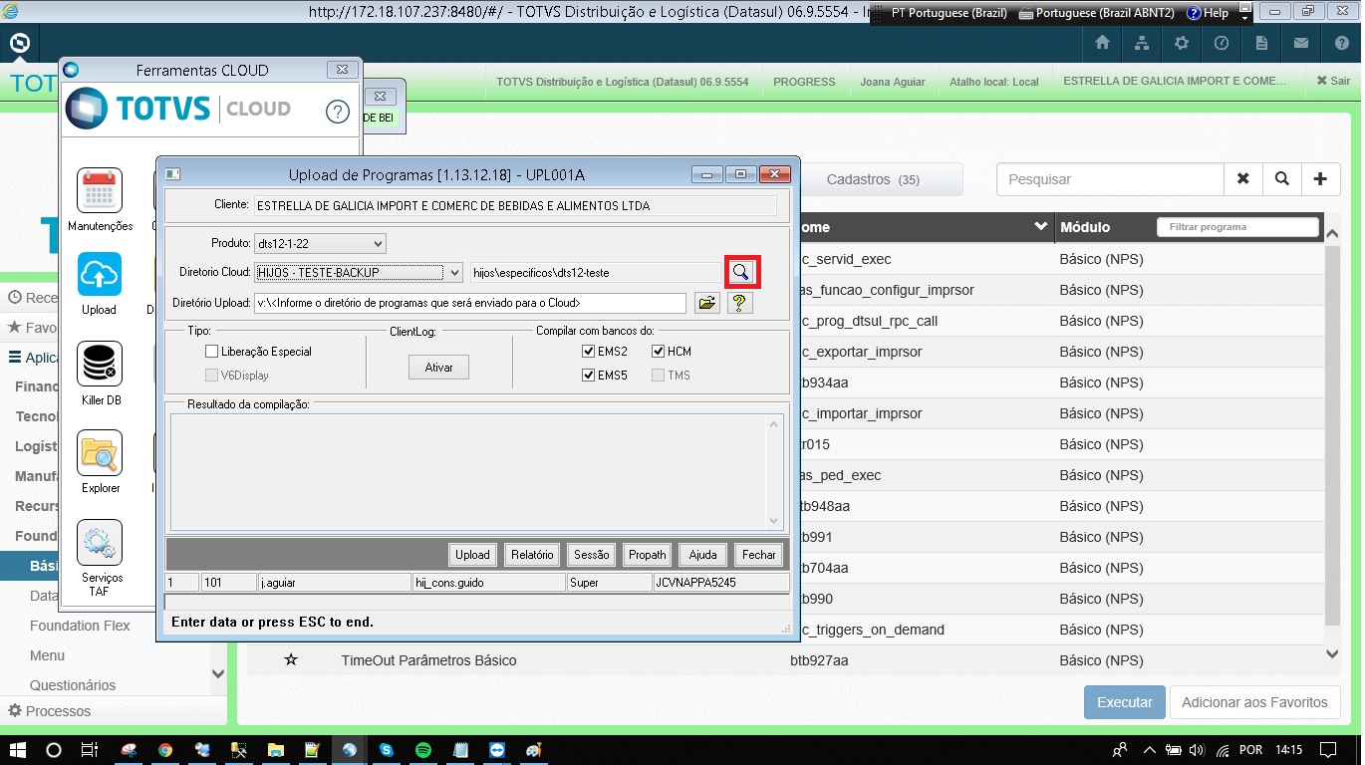
Task: Click the magnifier search icon beside Diretorio Cloud
Action: coord(741,272)
